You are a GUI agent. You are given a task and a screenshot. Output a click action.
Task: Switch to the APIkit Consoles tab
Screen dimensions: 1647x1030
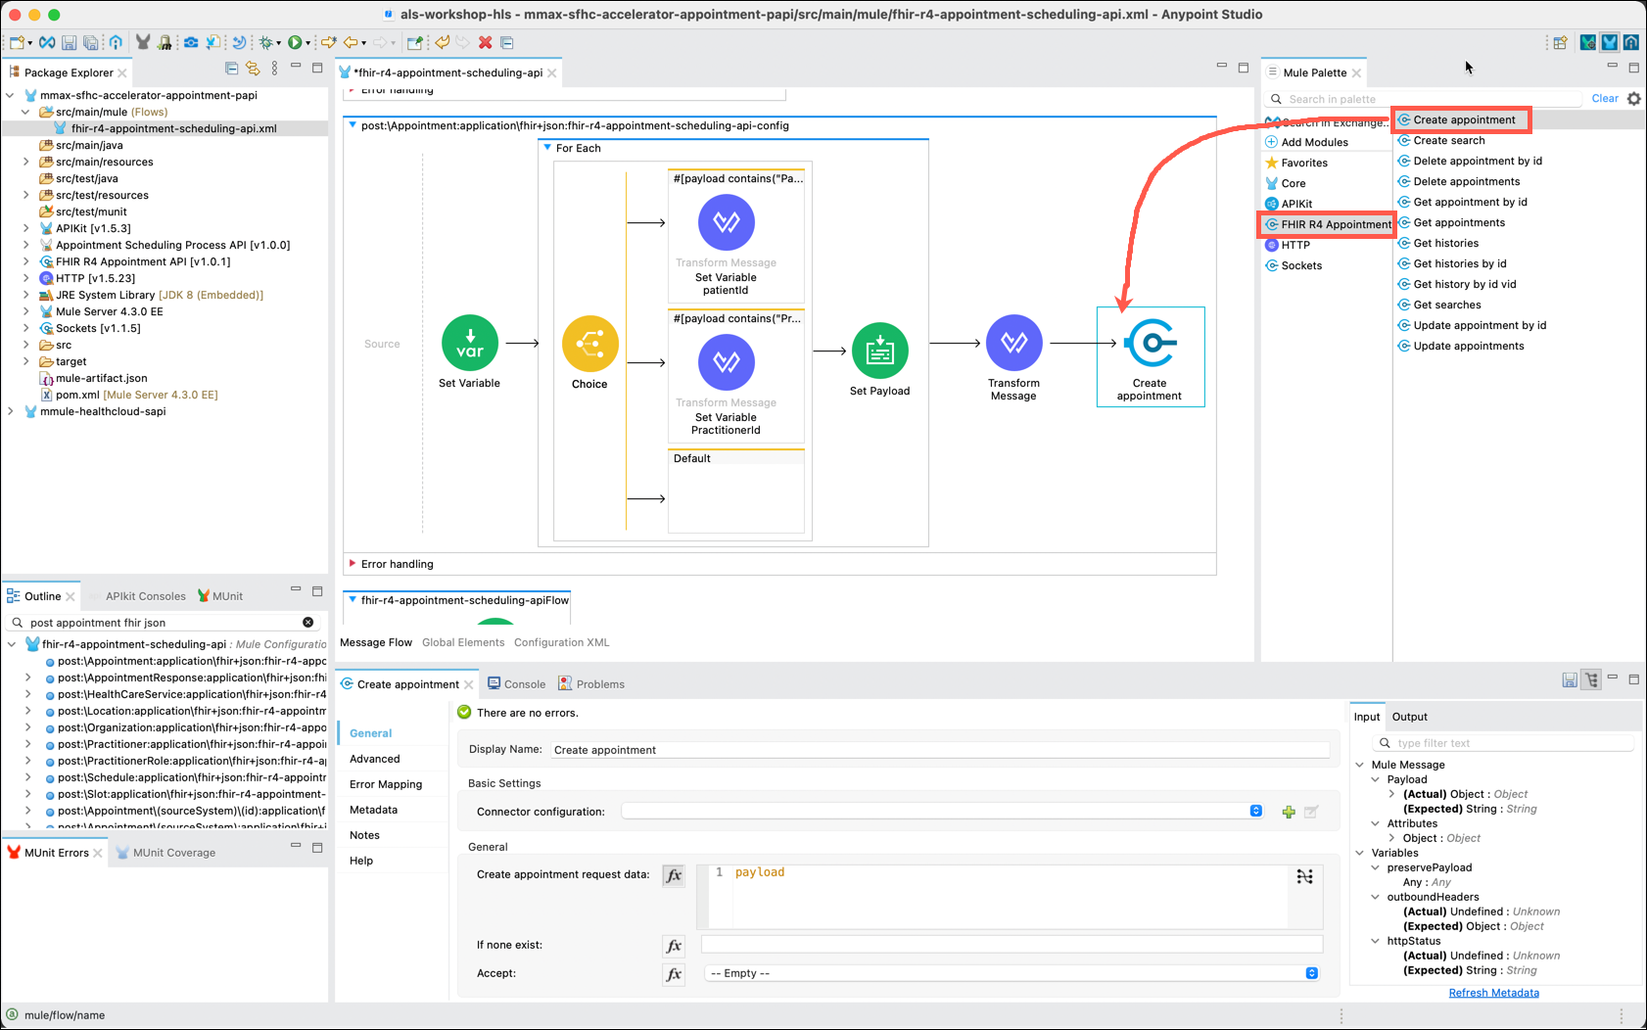pos(146,595)
